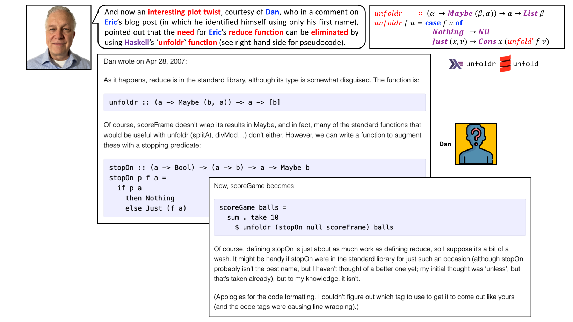The image size is (573, 322).
Task: Click the presenter's portrait photo
Action: pyautogui.click(x=59, y=37)
